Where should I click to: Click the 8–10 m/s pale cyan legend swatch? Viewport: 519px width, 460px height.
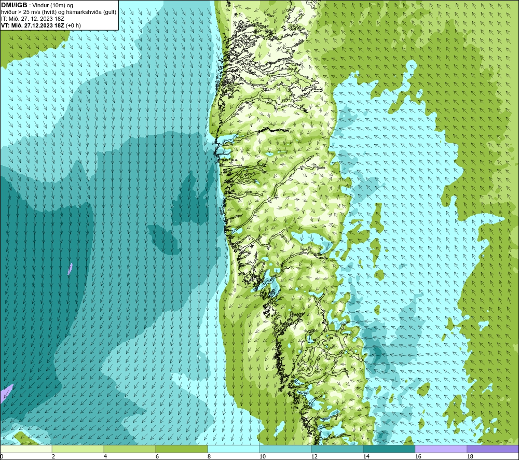pos(234,449)
